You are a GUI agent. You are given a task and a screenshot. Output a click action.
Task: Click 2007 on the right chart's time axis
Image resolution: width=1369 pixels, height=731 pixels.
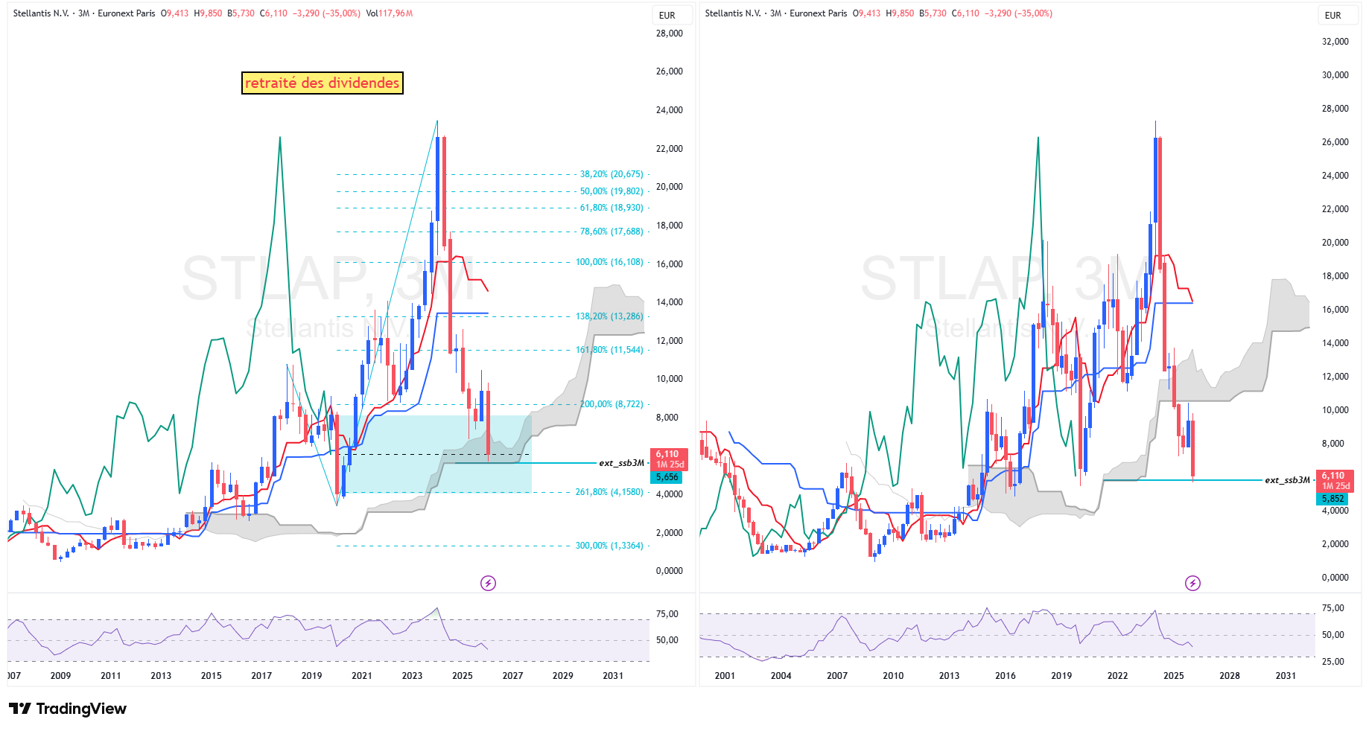tap(837, 676)
